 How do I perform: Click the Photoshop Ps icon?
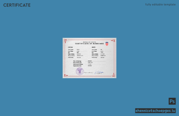[x=172, y=101]
